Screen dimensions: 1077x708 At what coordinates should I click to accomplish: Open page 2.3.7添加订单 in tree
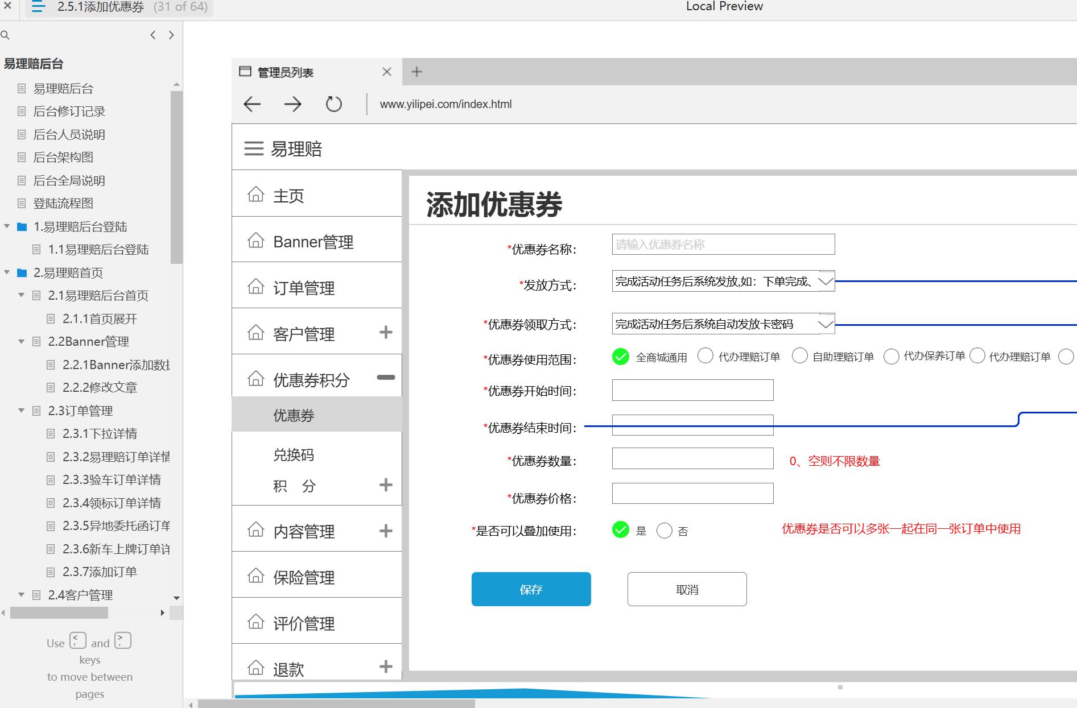click(x=100, y=572)
